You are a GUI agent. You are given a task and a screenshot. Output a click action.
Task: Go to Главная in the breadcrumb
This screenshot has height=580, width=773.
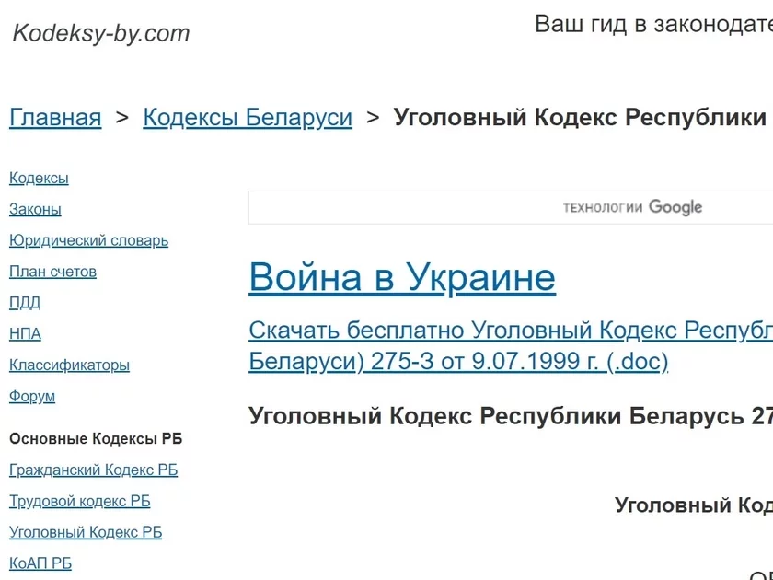[55, 118]
